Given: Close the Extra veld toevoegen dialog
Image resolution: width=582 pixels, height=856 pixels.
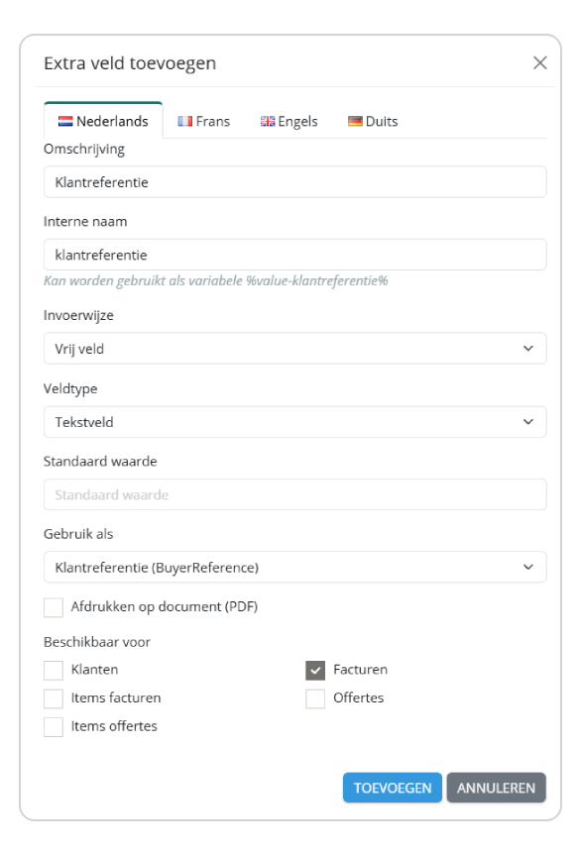Looking at the screenshot, I should coord(540,62).
